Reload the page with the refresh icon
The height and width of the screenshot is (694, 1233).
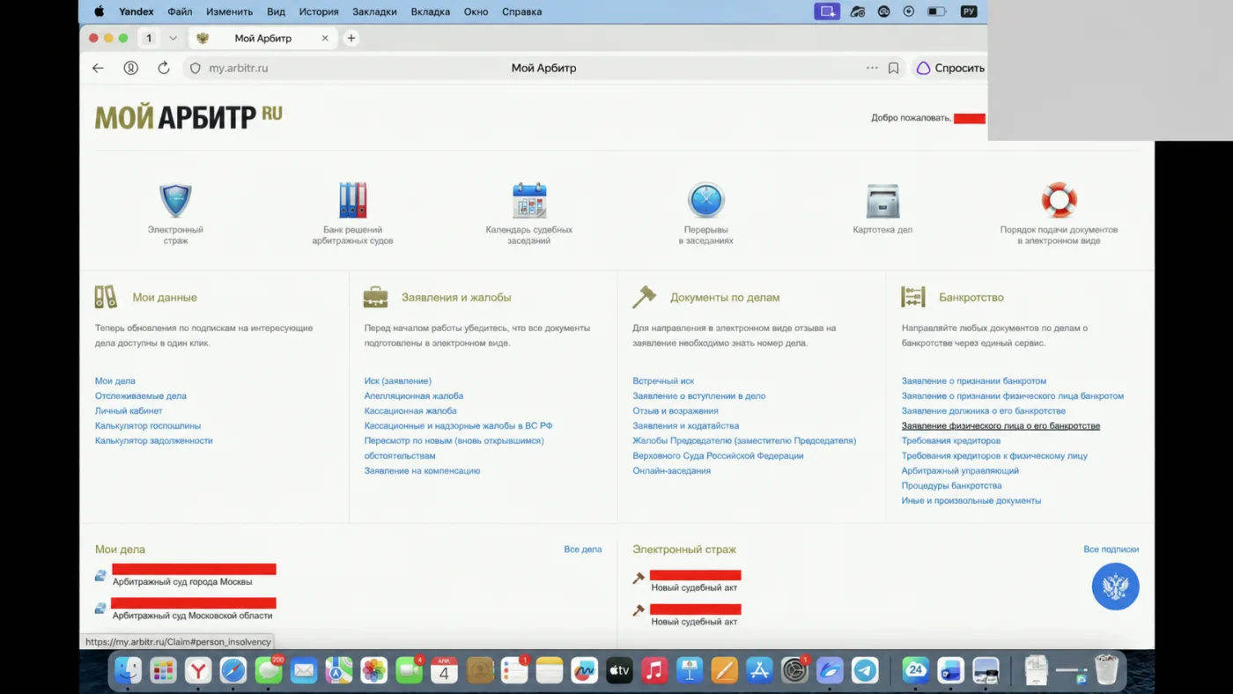(163, 68)
